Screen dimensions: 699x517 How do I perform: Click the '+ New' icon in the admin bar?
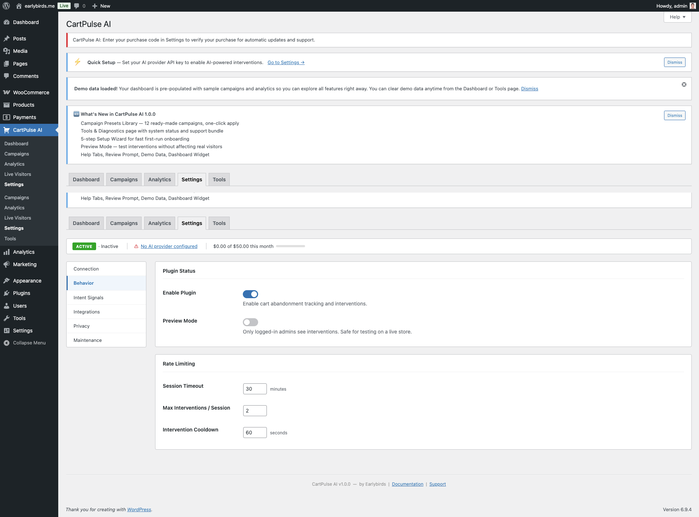(x=94, y=6)
